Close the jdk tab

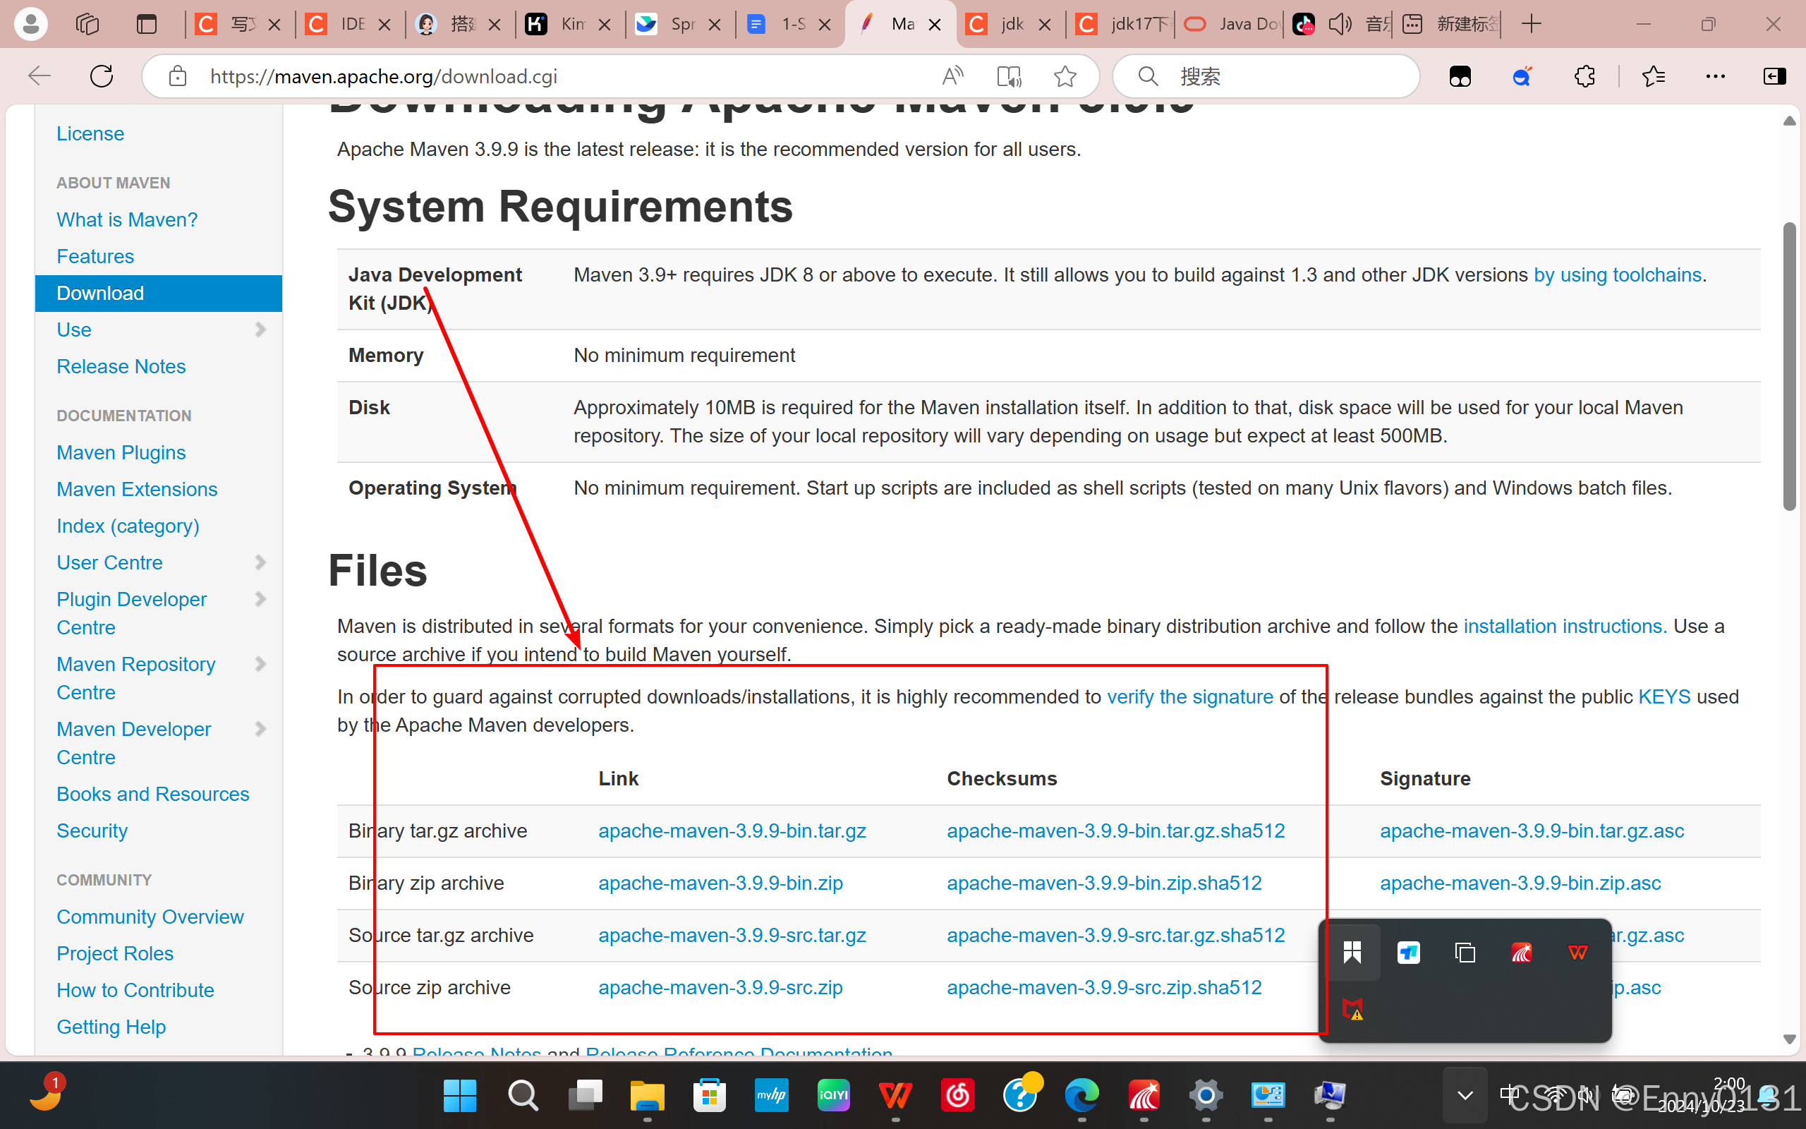(1045, 25)
